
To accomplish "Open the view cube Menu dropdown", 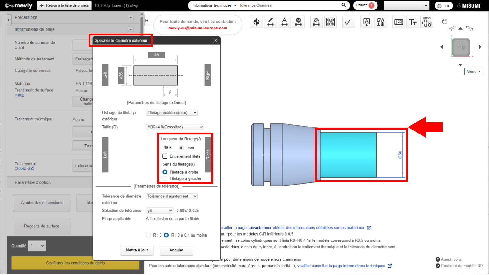I will coord(473,71).
